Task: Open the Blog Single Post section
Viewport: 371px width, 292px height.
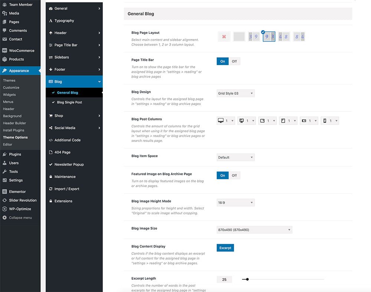Action: (x=69, y=102)
